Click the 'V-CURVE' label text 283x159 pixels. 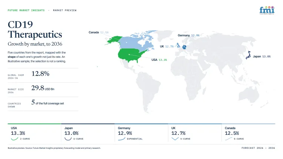(185, 139)
